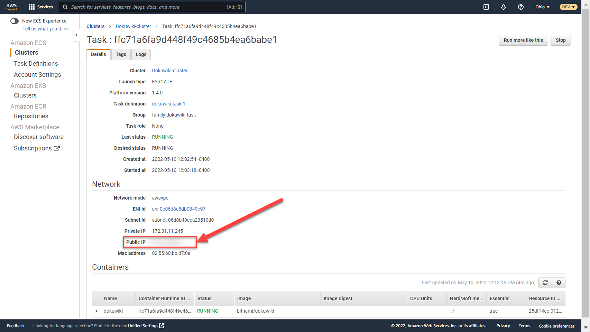Open task definition dokuwiki-task:1 link
The width and height of the screenshot is (590, 332).
click(169, 104)
